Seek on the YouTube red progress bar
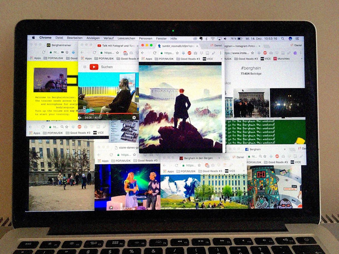 point(108,114)
